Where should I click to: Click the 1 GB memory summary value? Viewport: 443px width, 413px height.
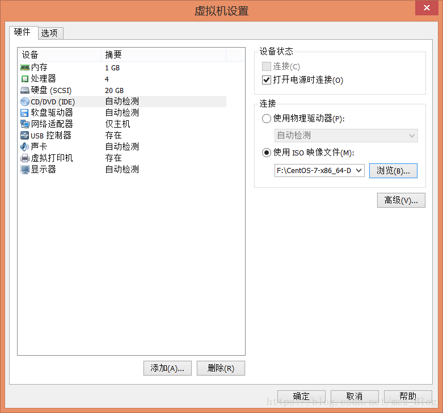coord(112,68)
